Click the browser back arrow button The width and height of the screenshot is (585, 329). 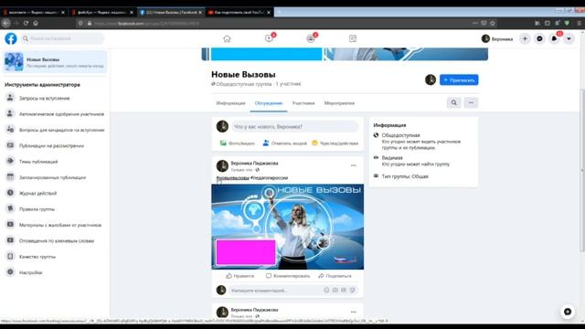coord(6,23)
